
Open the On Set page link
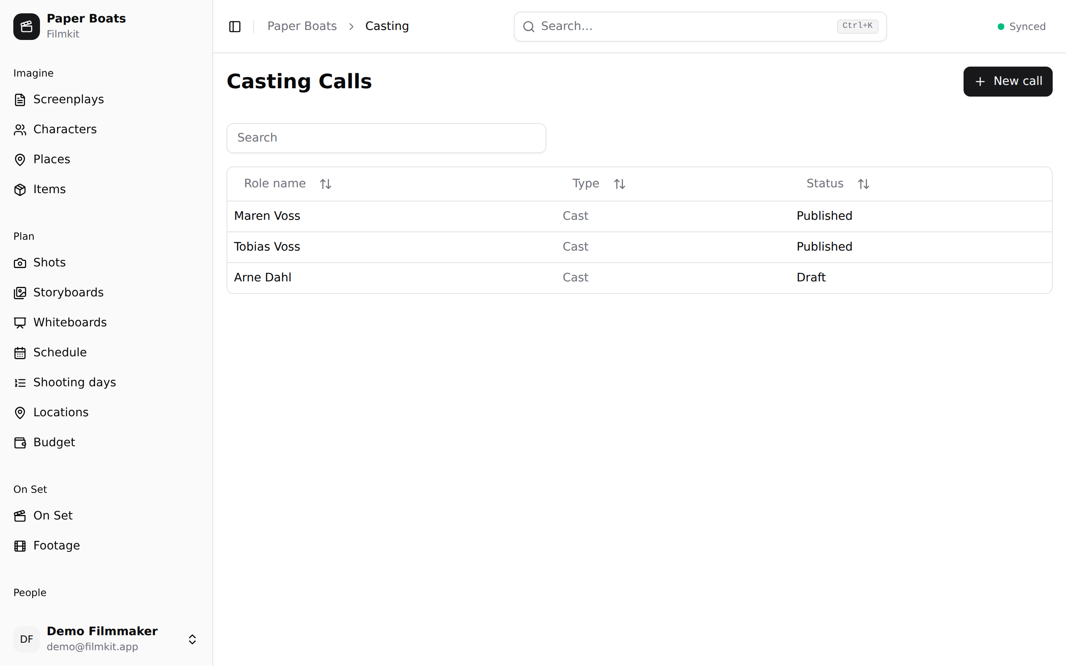[106, 516]
